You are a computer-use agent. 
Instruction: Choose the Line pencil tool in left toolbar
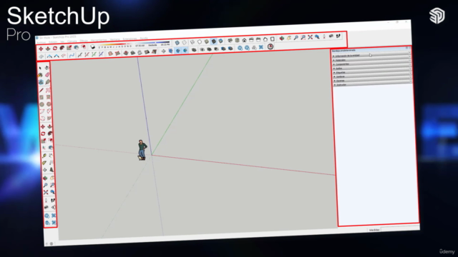click(42, 90)
